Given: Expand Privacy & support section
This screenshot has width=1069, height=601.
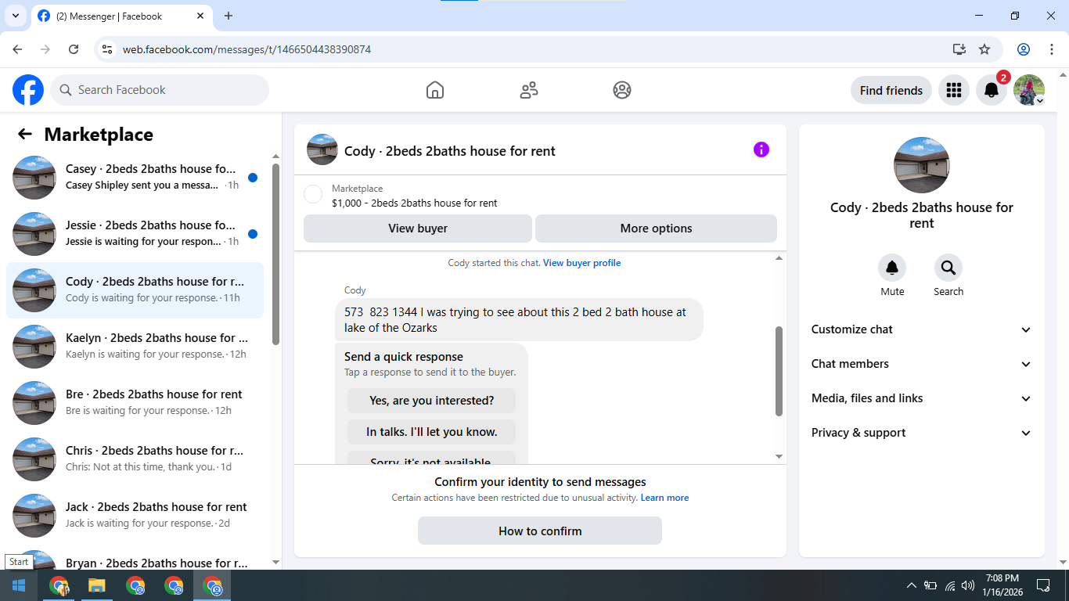Looking at the screenshot, I should (x=922, y=433).
